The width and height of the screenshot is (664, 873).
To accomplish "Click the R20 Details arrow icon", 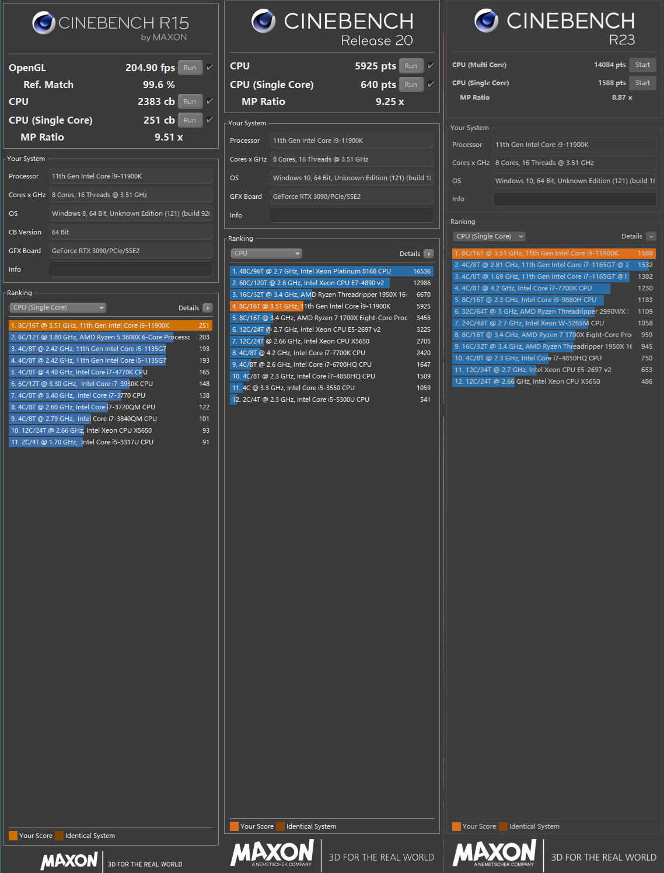I will pos(429,254).
